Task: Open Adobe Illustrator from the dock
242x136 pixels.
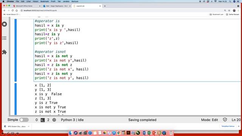Action: [129, 133]
